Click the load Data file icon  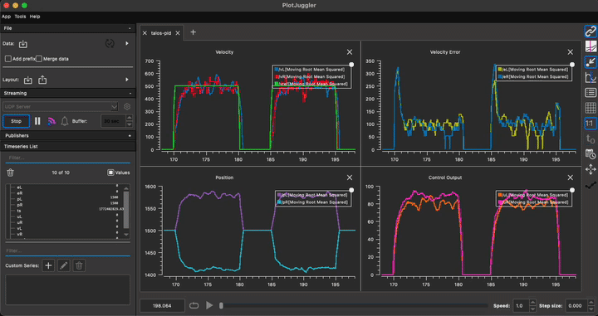coord(23,44)
